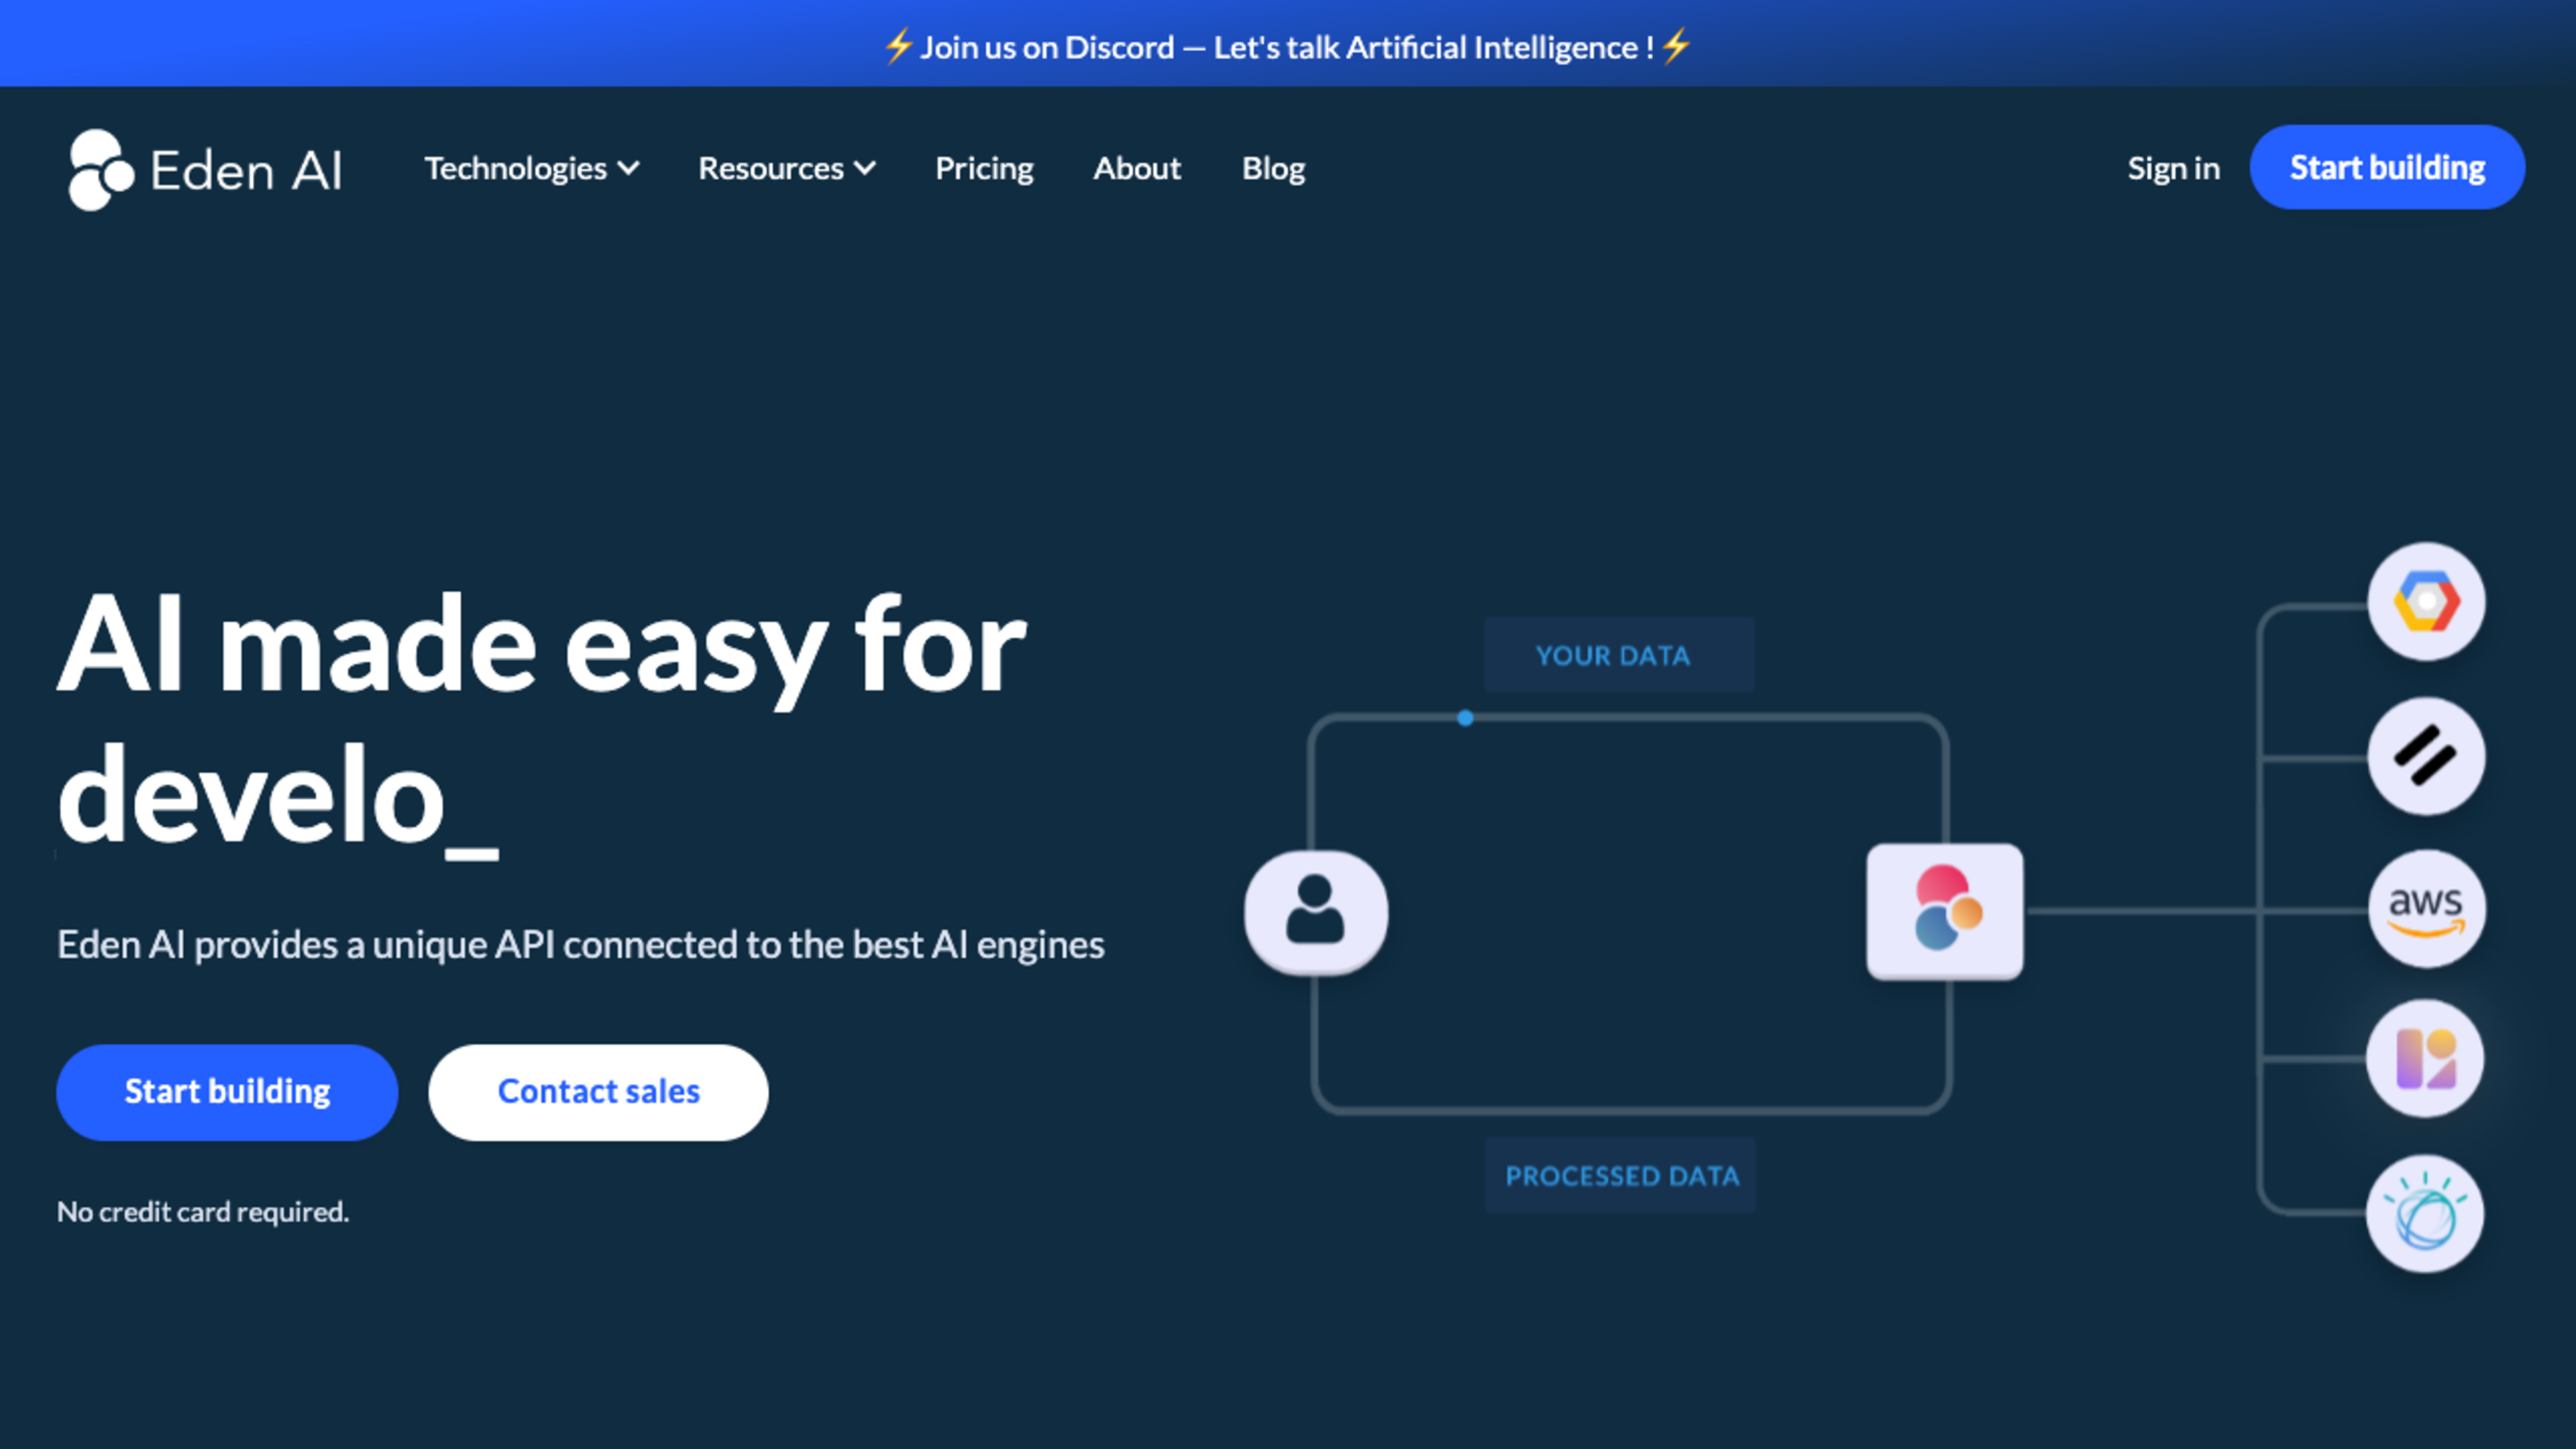Screen dimensions: 2576x1449
Task: Click the PROCESSED DATA label
Action: click(x=1620, y=1175)
